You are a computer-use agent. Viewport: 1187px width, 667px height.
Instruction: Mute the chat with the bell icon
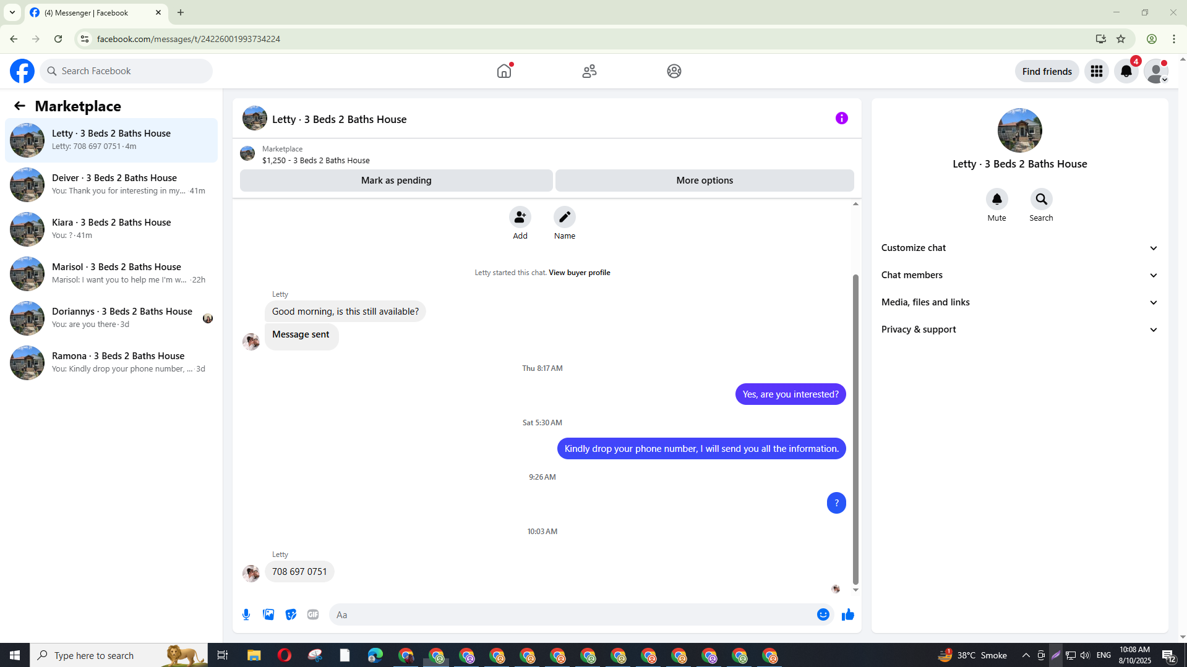pyautogui.click(x=997, y=199)
